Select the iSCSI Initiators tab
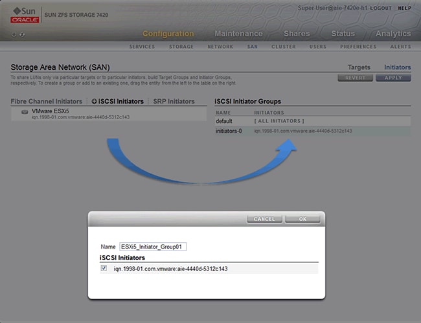 click(x=121, y=102)
